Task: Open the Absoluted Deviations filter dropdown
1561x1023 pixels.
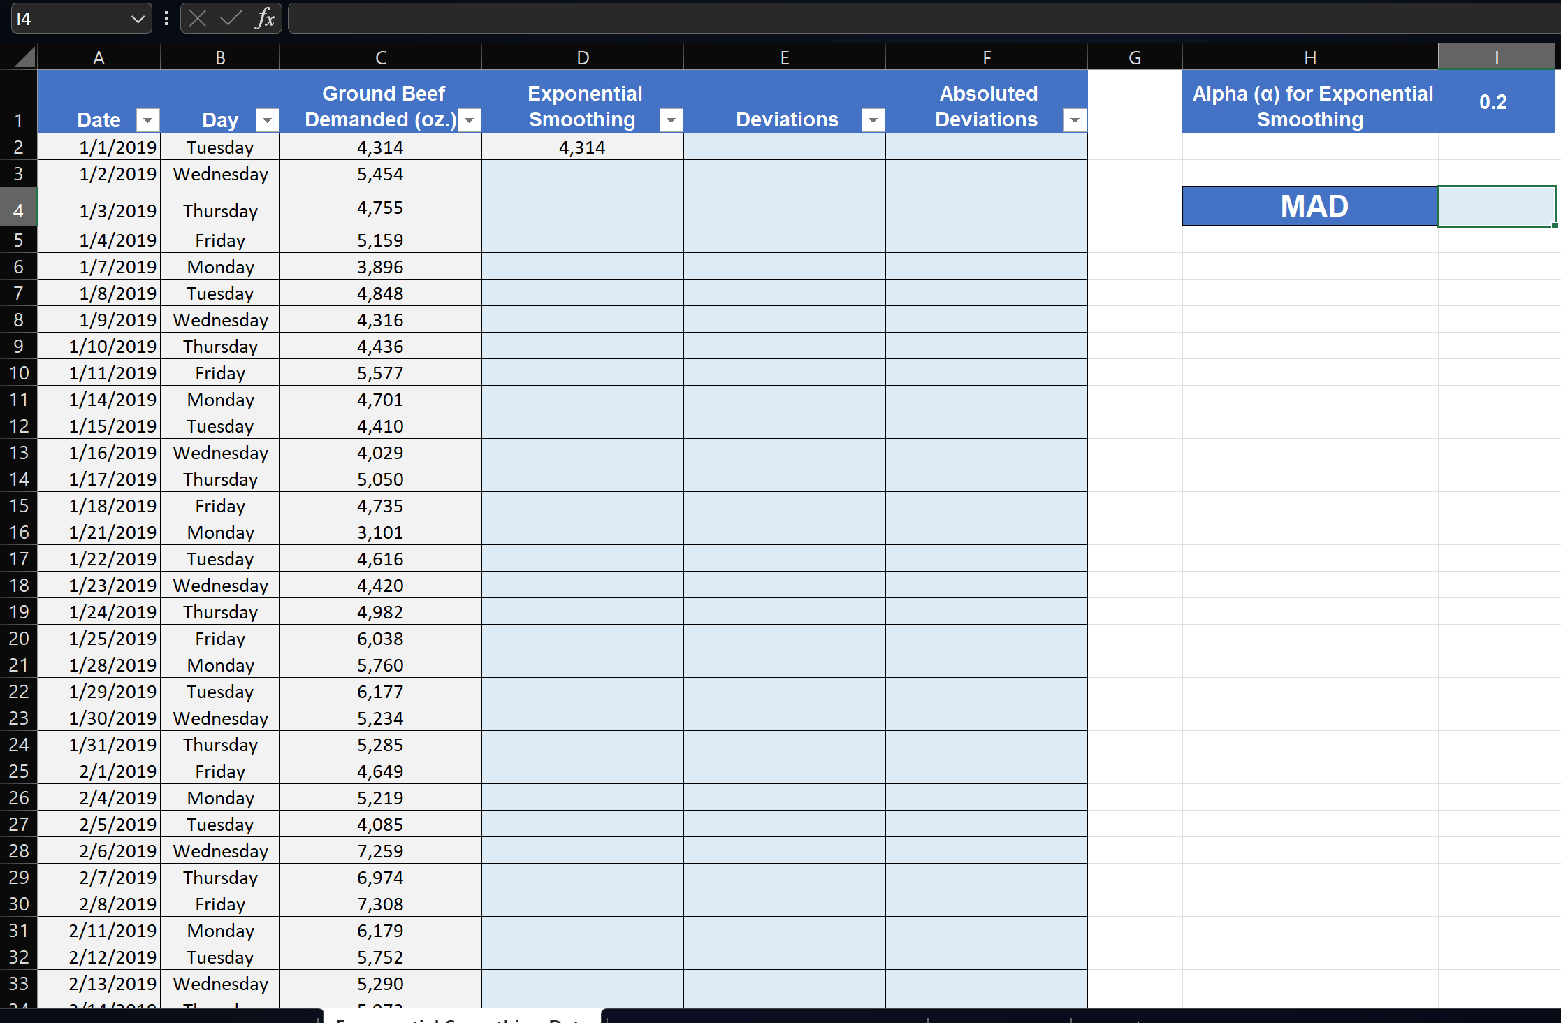Action: tap(1074, 119)
